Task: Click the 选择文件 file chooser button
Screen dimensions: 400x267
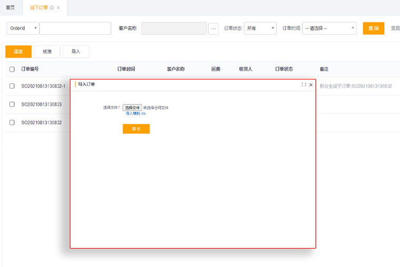Action: [x=132, y=107]
